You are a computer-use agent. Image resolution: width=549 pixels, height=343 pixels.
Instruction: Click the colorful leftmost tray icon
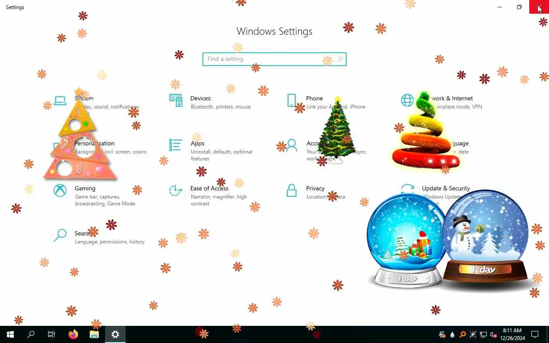tap(442, 334)
